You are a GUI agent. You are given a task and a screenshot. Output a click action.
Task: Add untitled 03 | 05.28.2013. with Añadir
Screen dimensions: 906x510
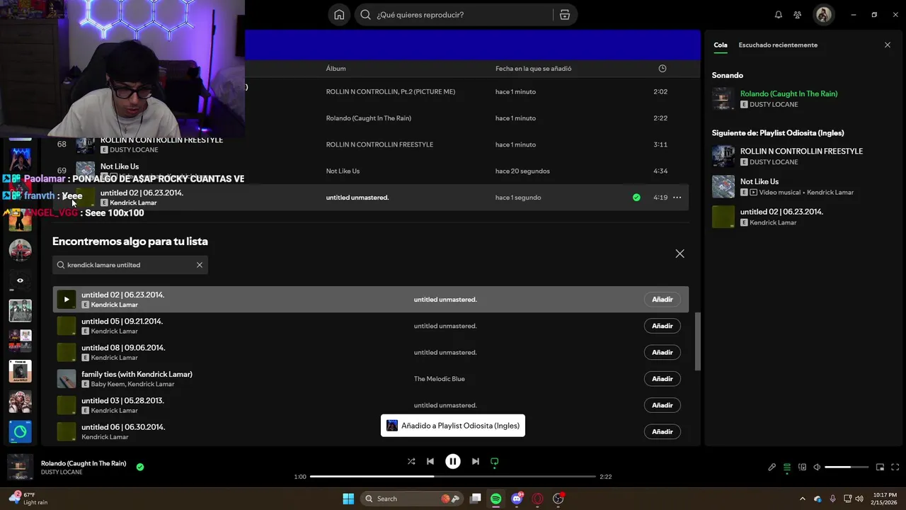pyautogui.click(x=662, y=405)
